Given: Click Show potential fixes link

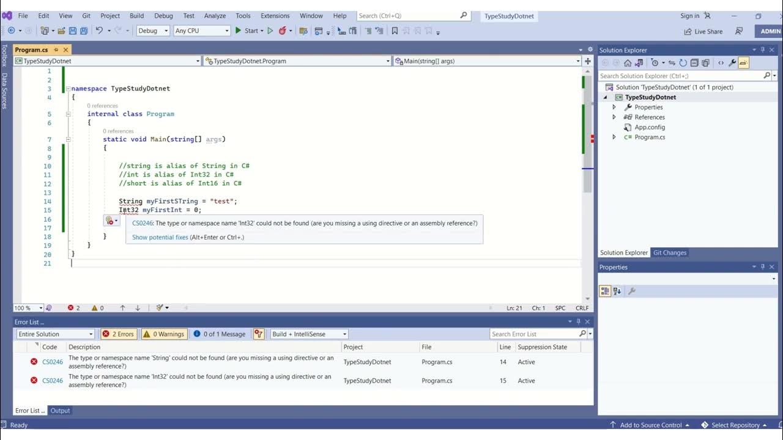Looking at the screenshot, I should (x=160, y=237).
